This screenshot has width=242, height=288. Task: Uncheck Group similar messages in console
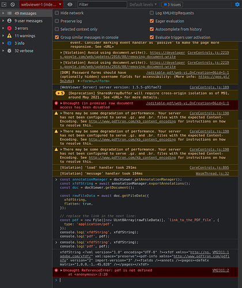(x=56, y=37)
